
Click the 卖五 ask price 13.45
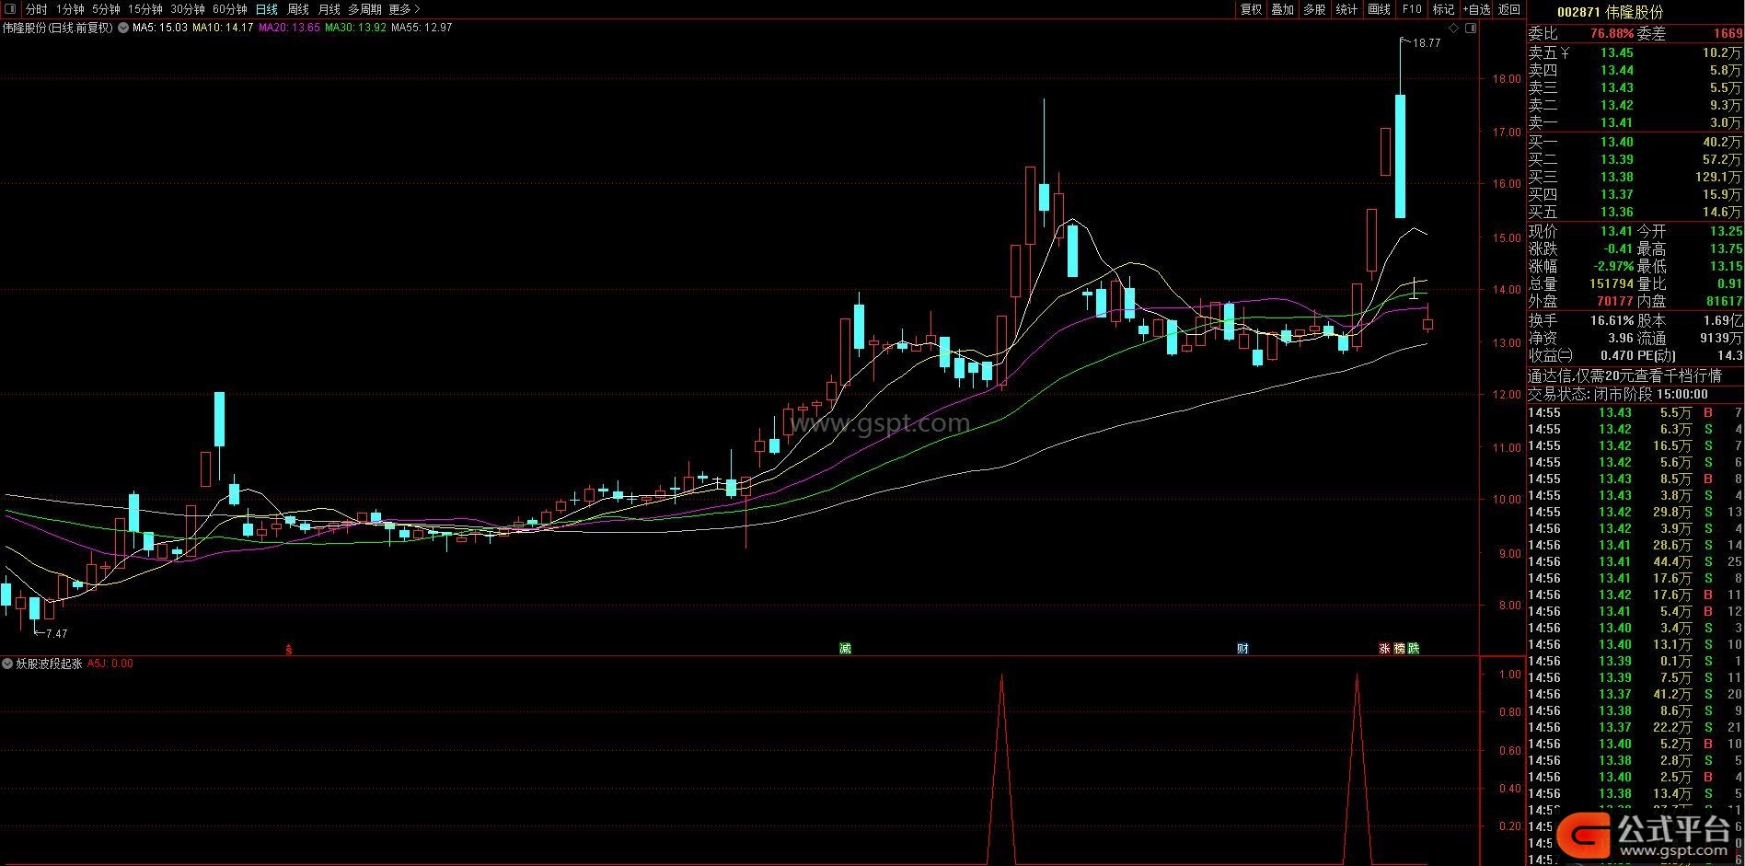[x=1616, y=52]
